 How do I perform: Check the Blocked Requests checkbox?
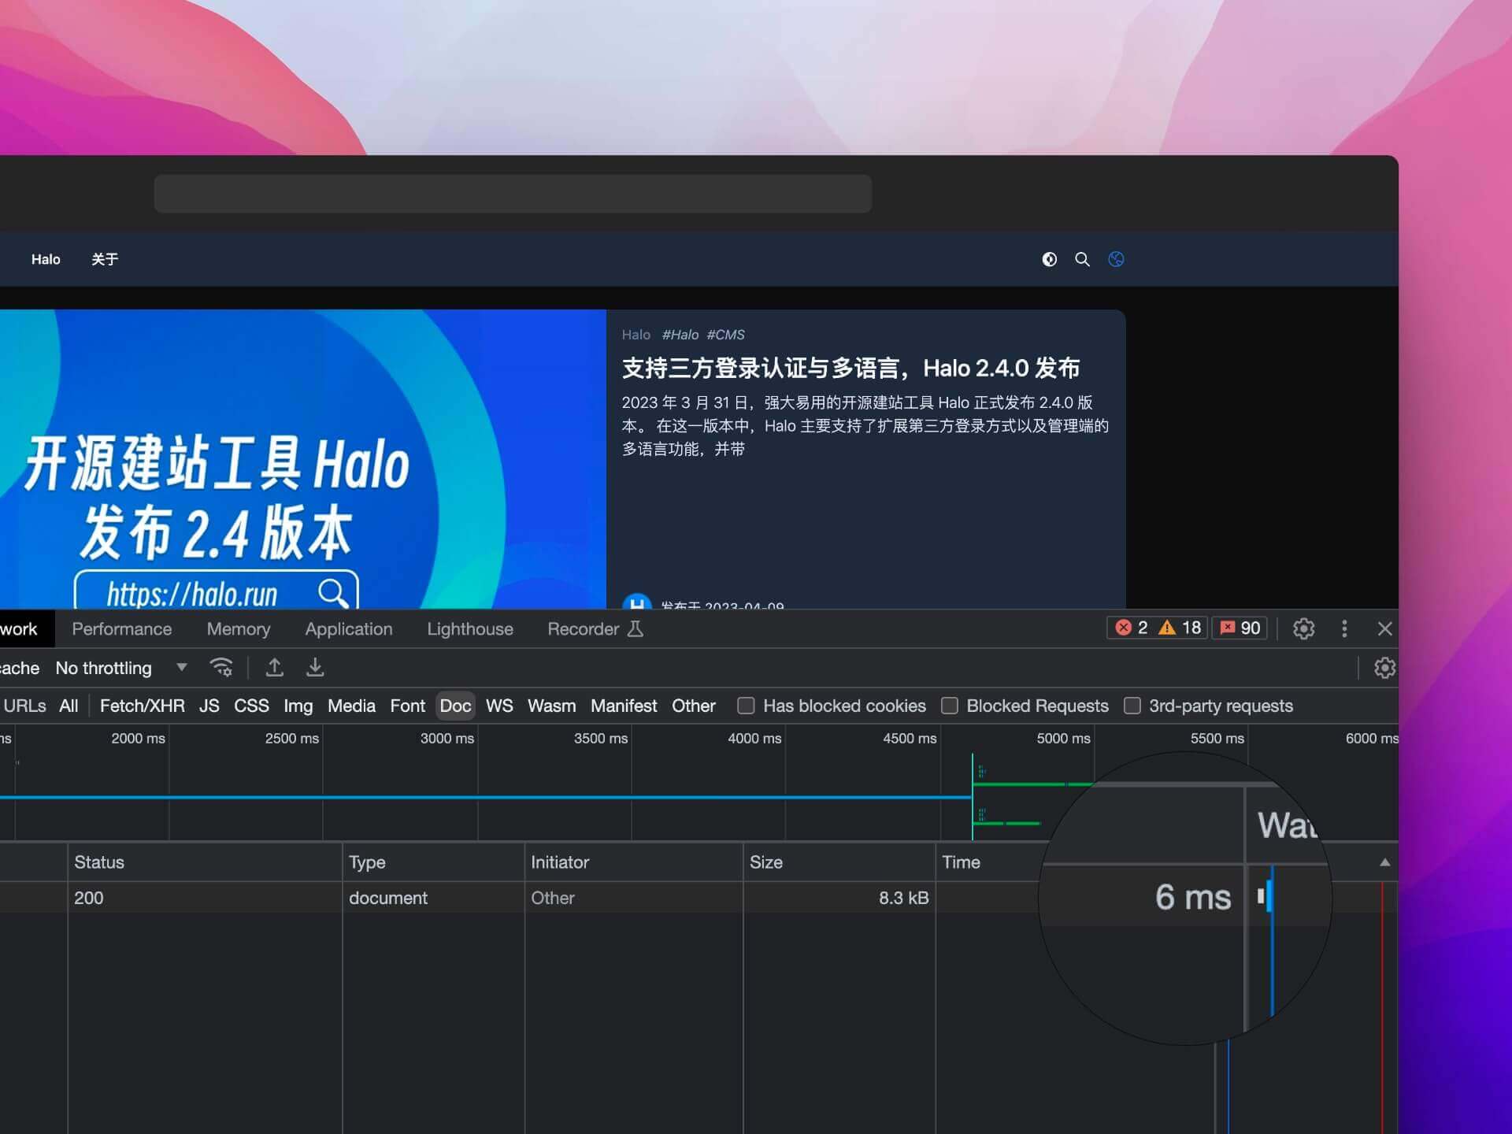[950, 706]
